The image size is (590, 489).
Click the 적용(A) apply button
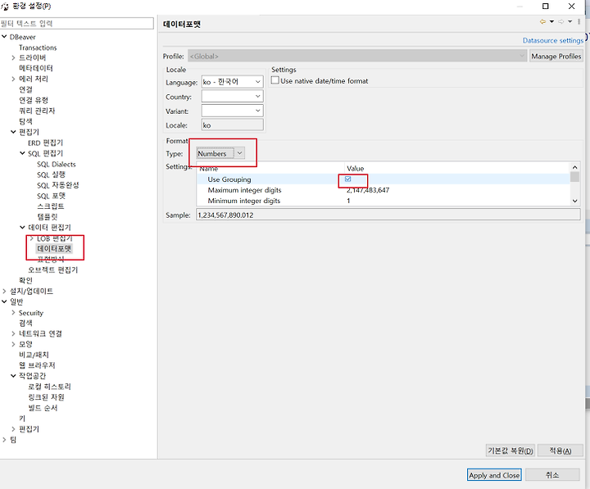coord(560,451)
